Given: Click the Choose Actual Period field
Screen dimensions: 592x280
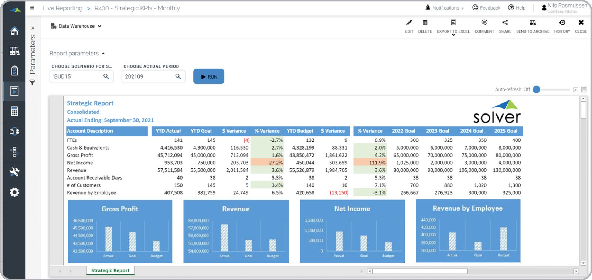Looking at the screenshot, I should [x=149, y=76].
